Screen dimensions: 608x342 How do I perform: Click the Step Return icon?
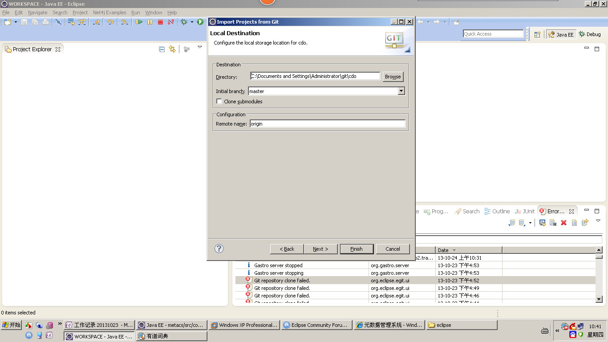coord(97,22)
